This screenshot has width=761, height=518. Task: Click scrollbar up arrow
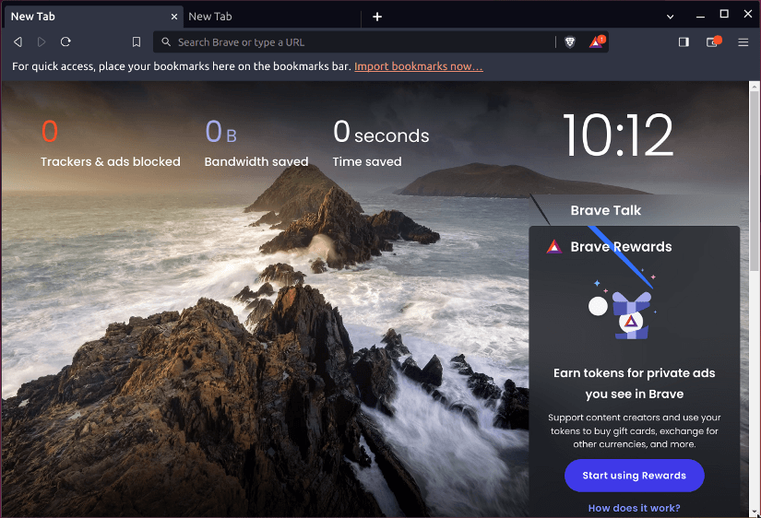(x=755, y=87)
